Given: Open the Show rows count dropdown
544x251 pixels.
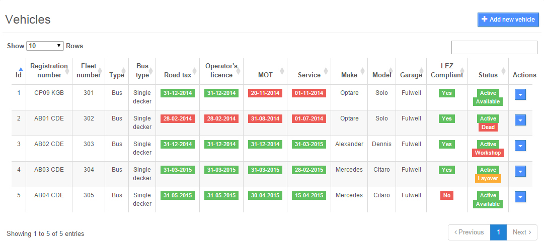Looking at the screenshot, I should point(45,46).
